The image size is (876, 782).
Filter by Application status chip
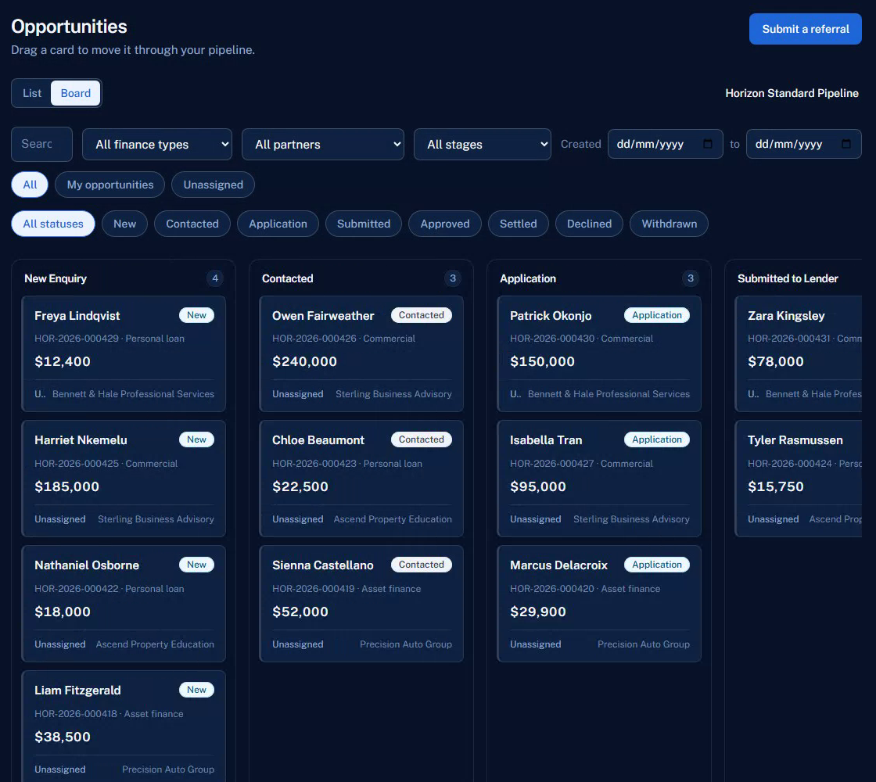(x=278, y=224)
